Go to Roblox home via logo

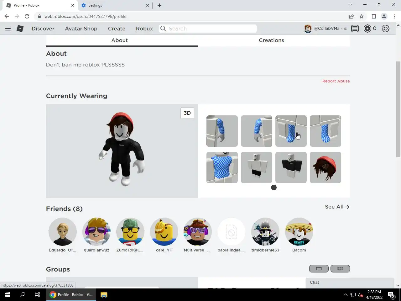(20, 29)
